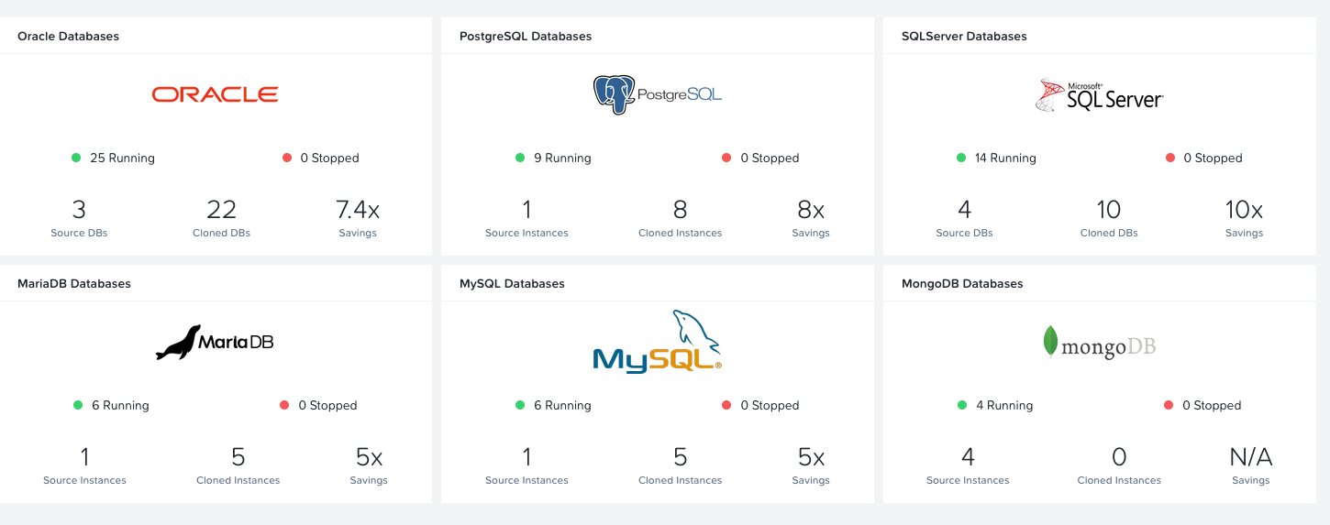1330x525 pixels.
Task: Select 22 Cloned DBs in Oracle
Action: click(x=222, y=218)
